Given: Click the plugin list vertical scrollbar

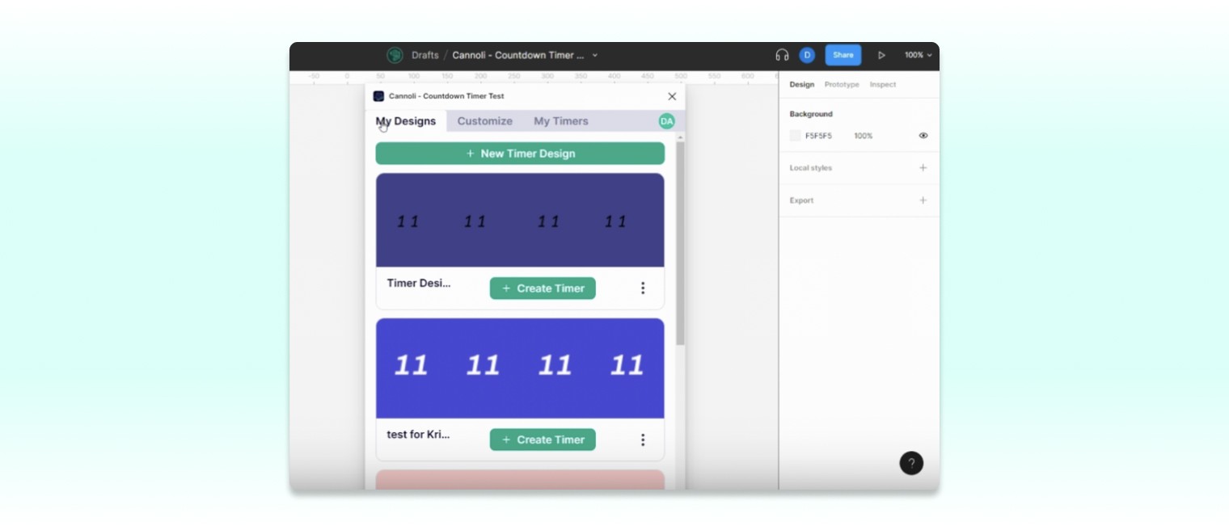Looking at the screenshot, I should (681, 242).
